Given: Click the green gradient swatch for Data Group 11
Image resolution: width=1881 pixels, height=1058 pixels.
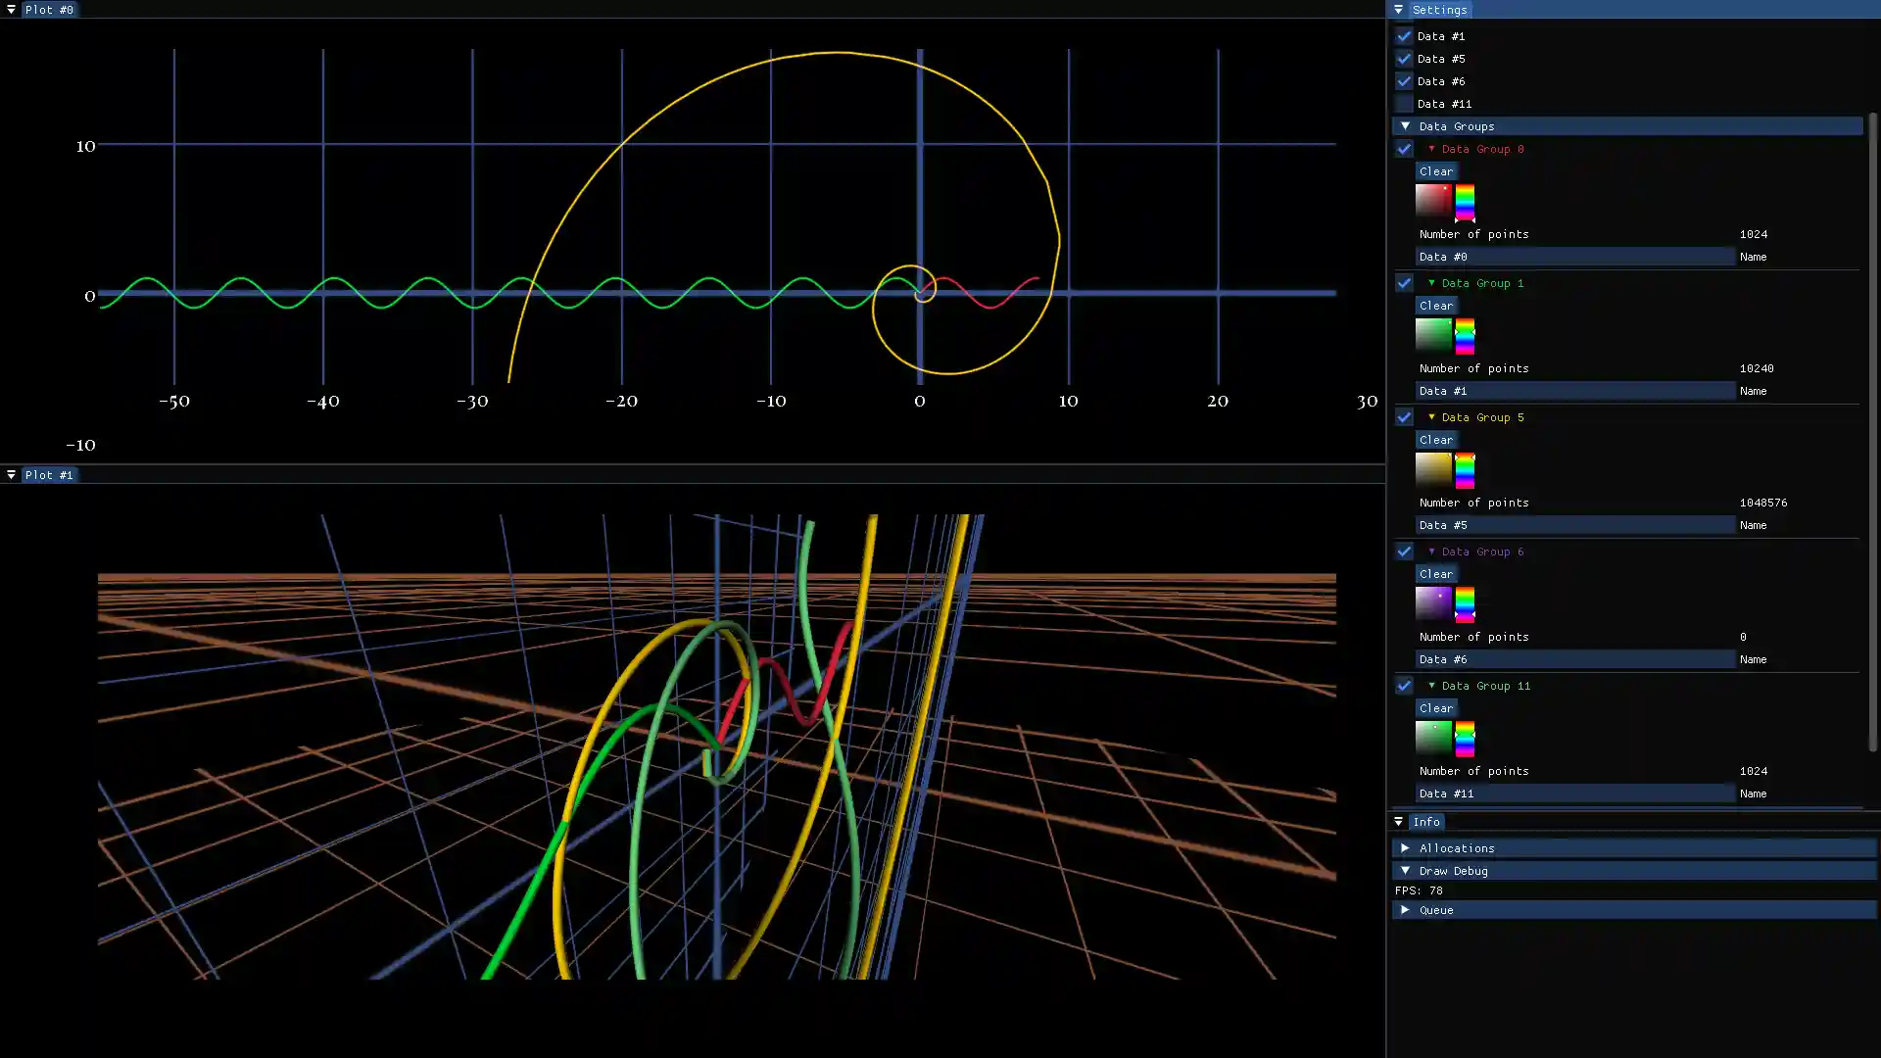Looking at the screenshot, I should (1433, 739).
